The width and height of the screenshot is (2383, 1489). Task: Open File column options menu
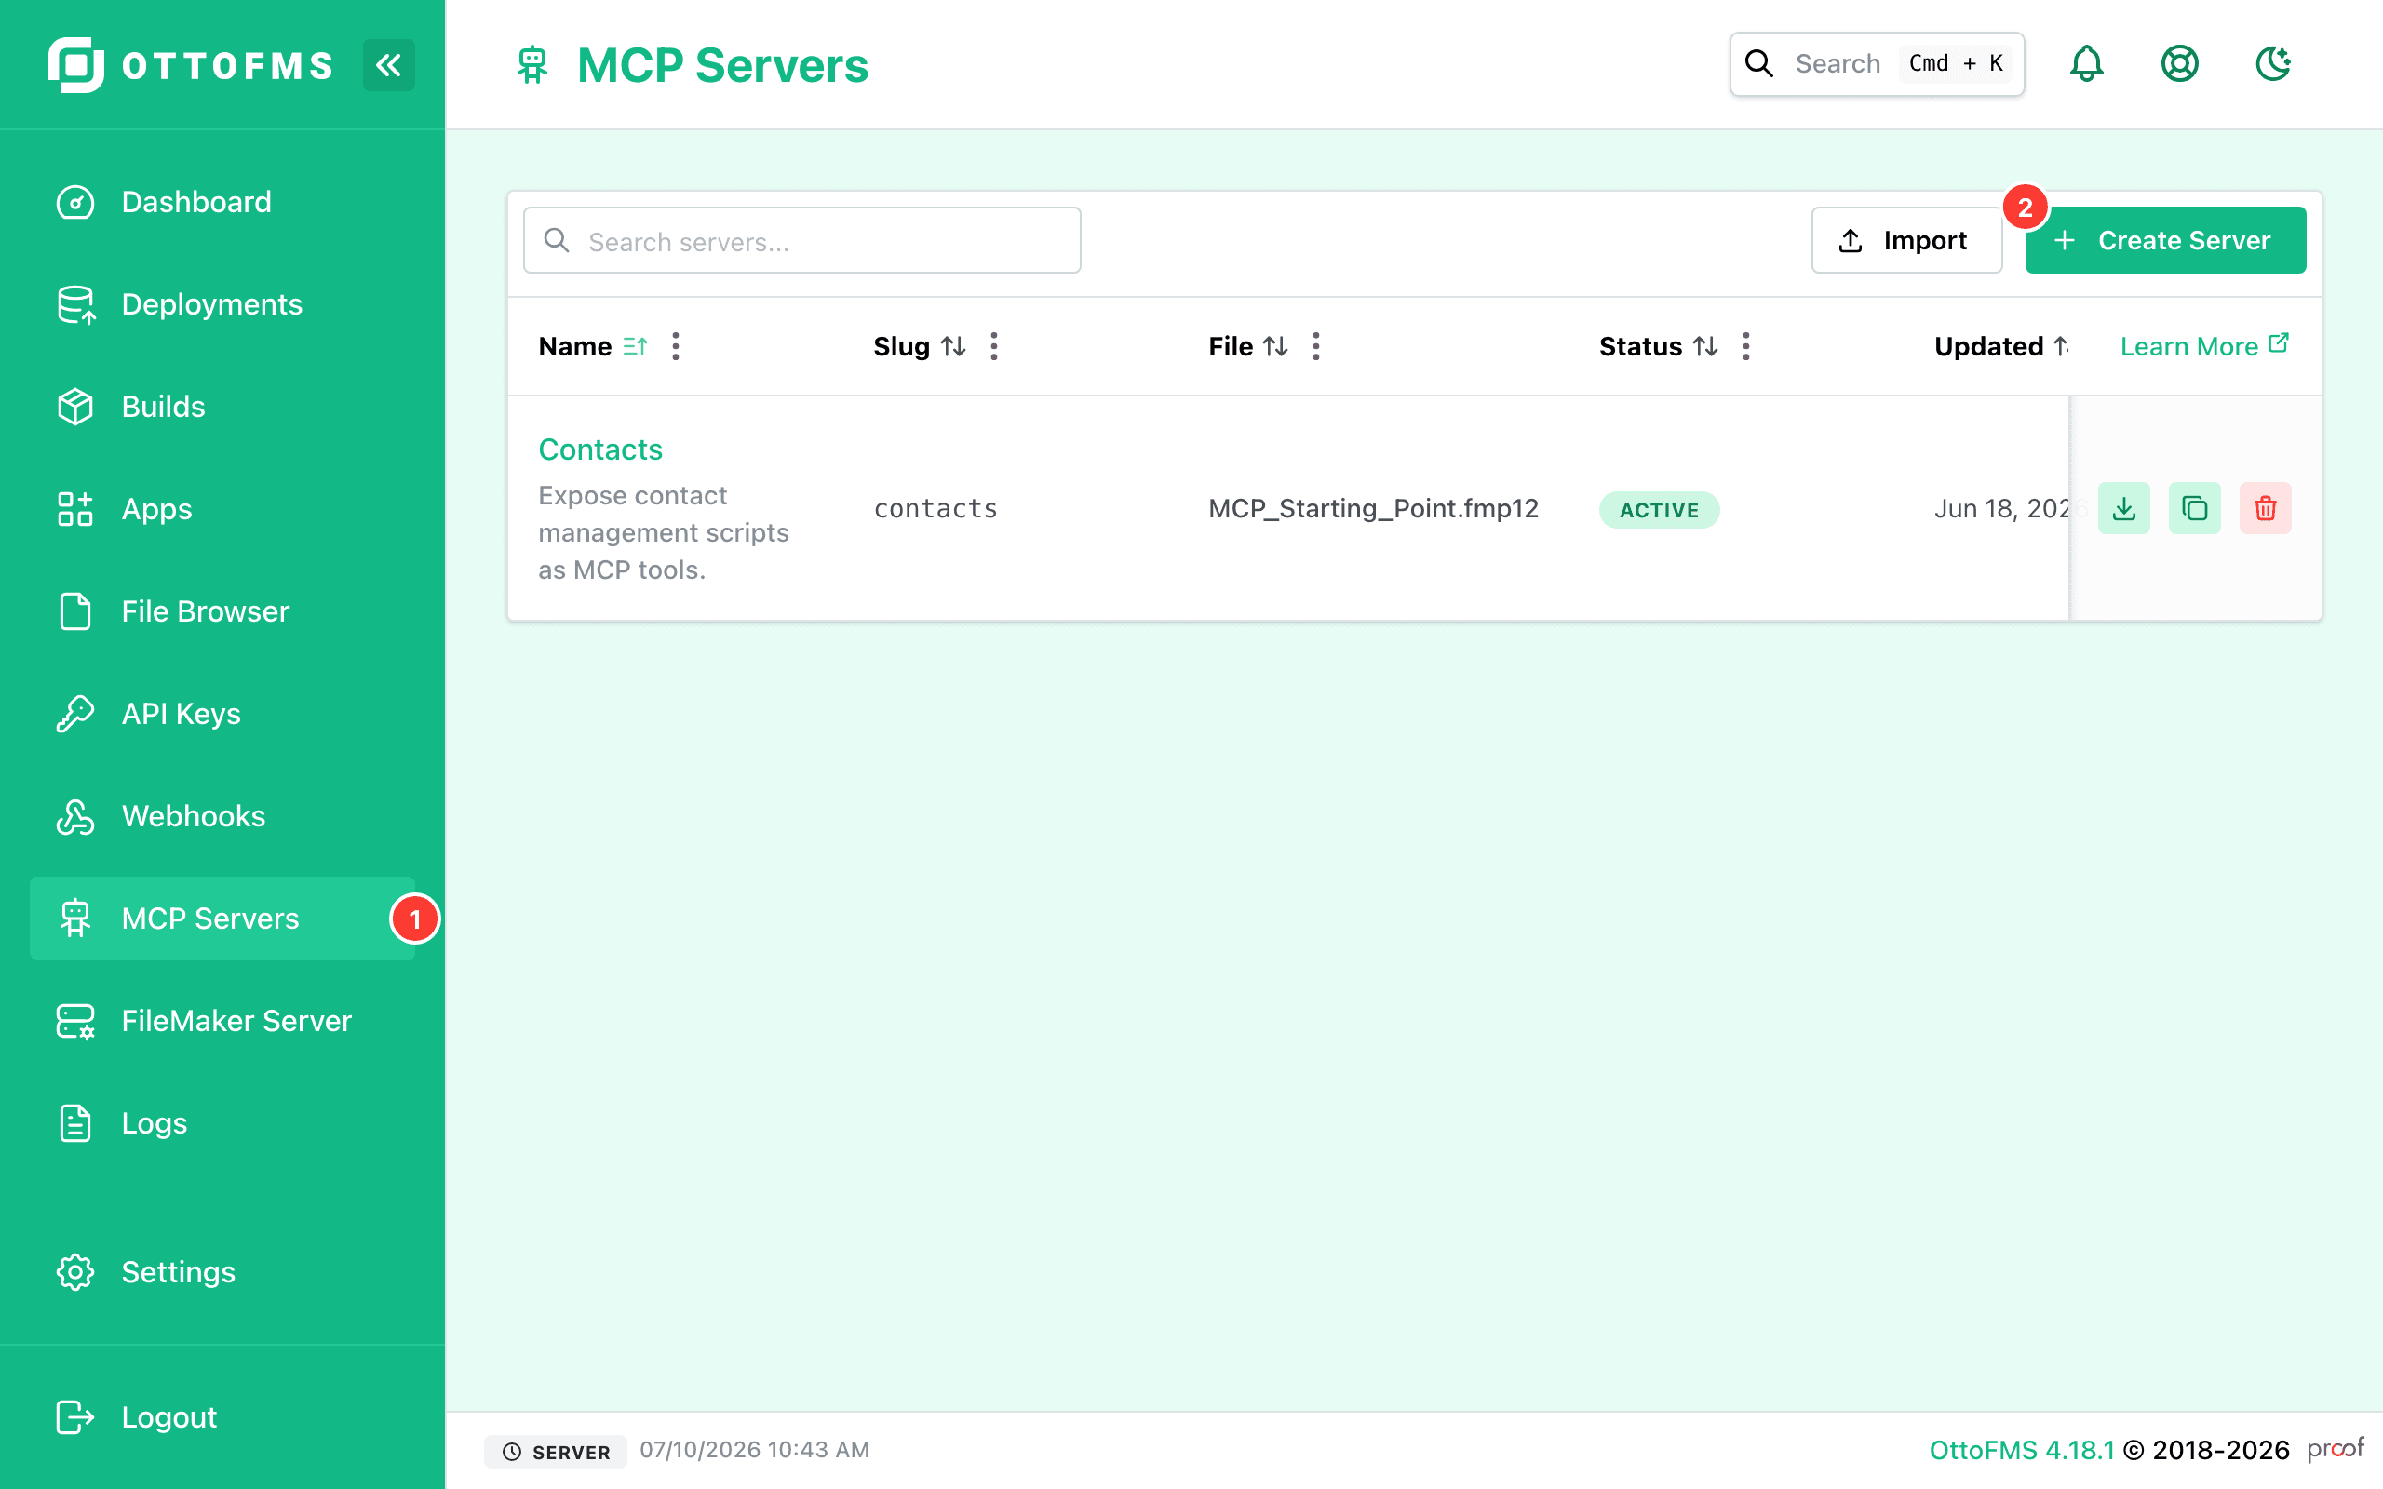pyautogui.click(x=1315, y=346)
